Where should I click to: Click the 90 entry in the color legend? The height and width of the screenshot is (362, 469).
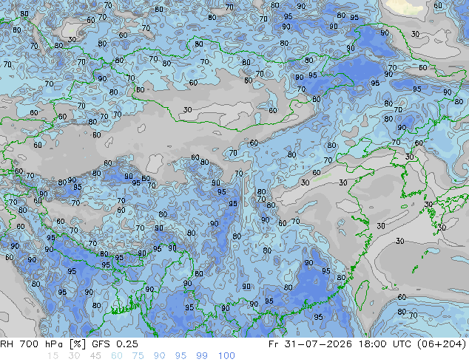point(159,356)
